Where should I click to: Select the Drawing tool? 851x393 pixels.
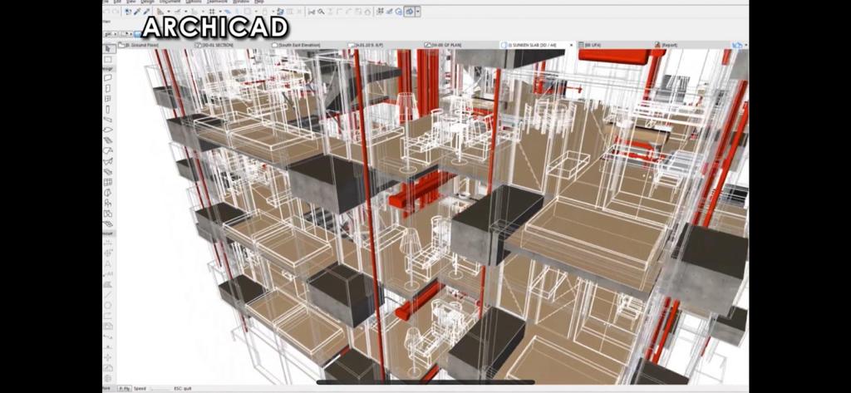[107, 326]
